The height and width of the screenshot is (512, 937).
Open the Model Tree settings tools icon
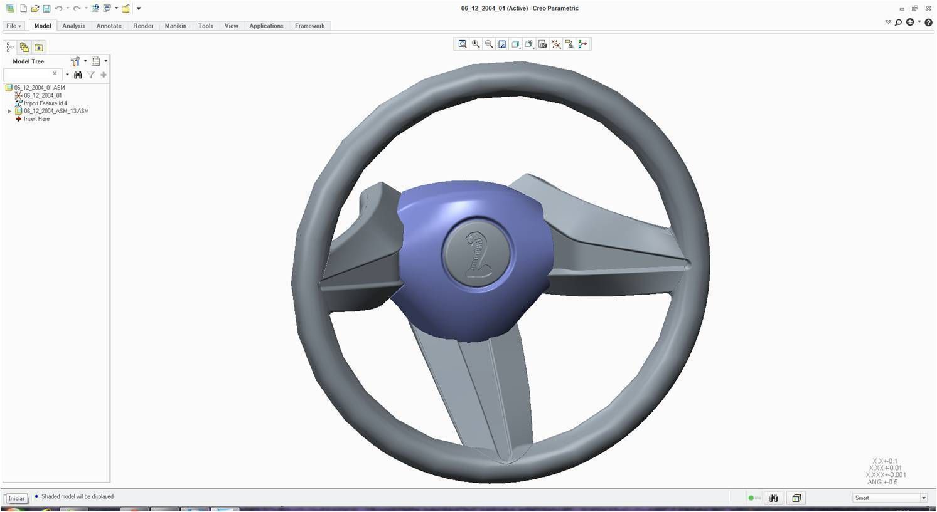[x=75, y=61]
